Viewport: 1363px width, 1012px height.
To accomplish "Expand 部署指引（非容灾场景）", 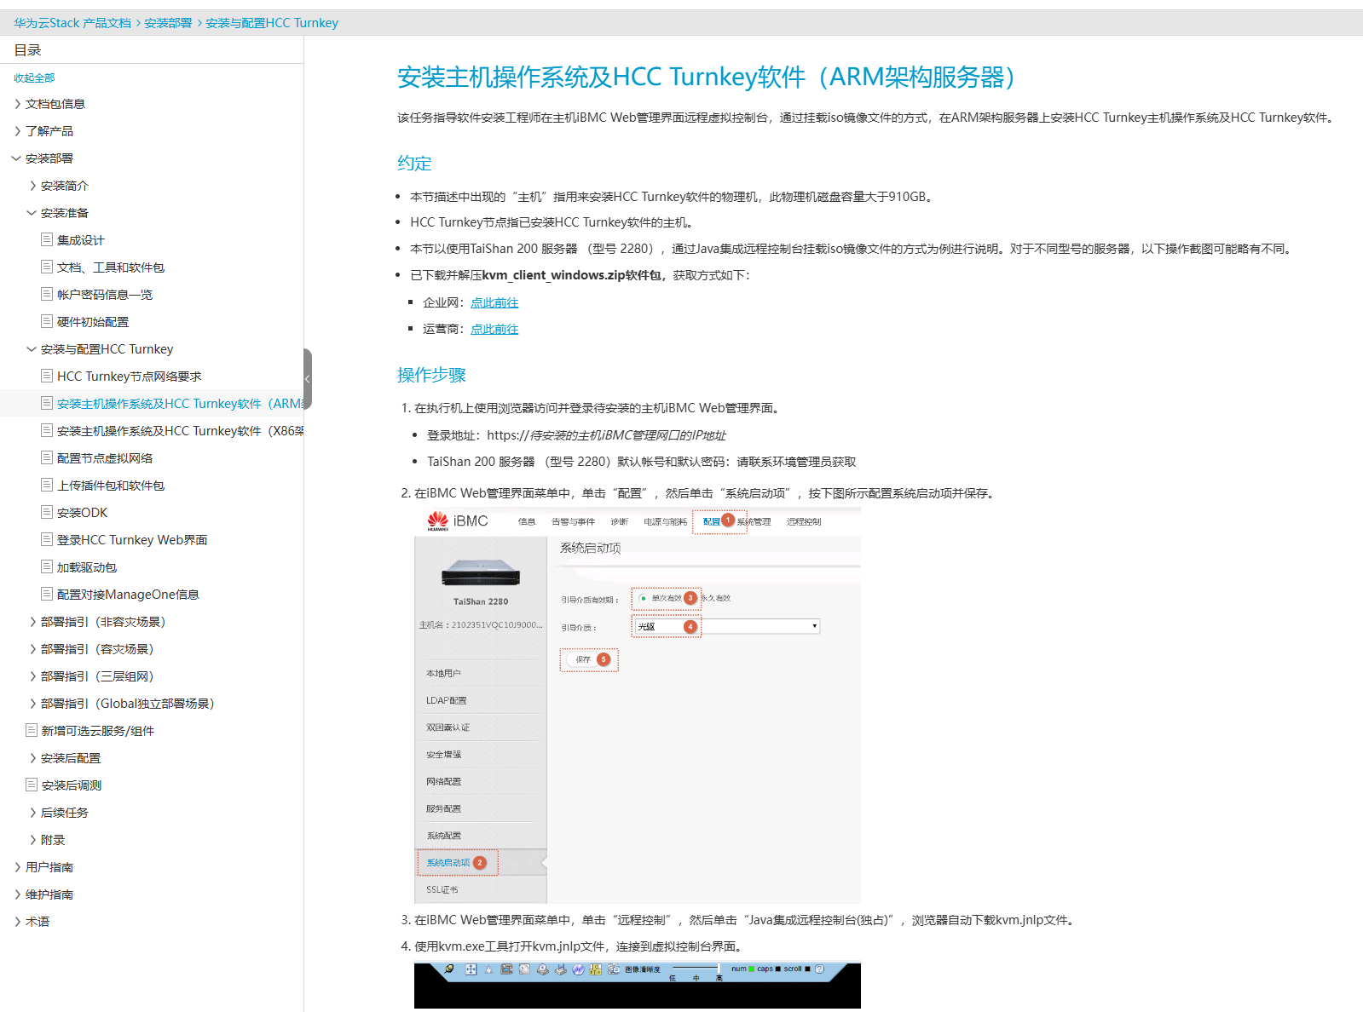I will pyautogui.click(x=33, y=622).
